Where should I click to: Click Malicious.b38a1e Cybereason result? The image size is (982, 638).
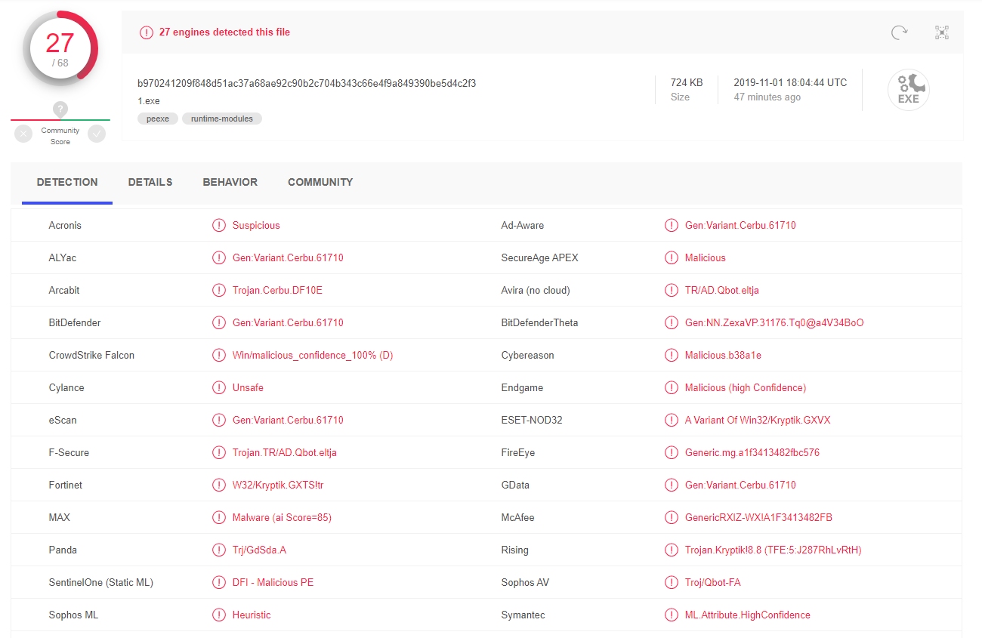[x=723, y=355]
